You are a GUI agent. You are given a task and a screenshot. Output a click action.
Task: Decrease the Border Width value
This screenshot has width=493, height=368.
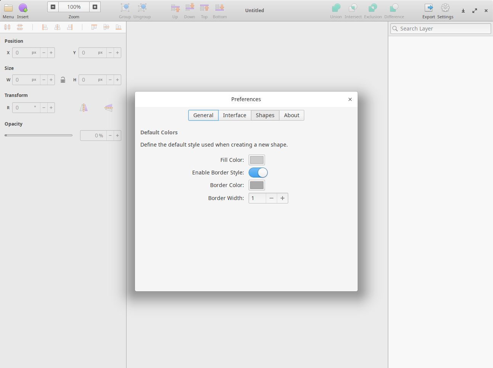(271, 198)
